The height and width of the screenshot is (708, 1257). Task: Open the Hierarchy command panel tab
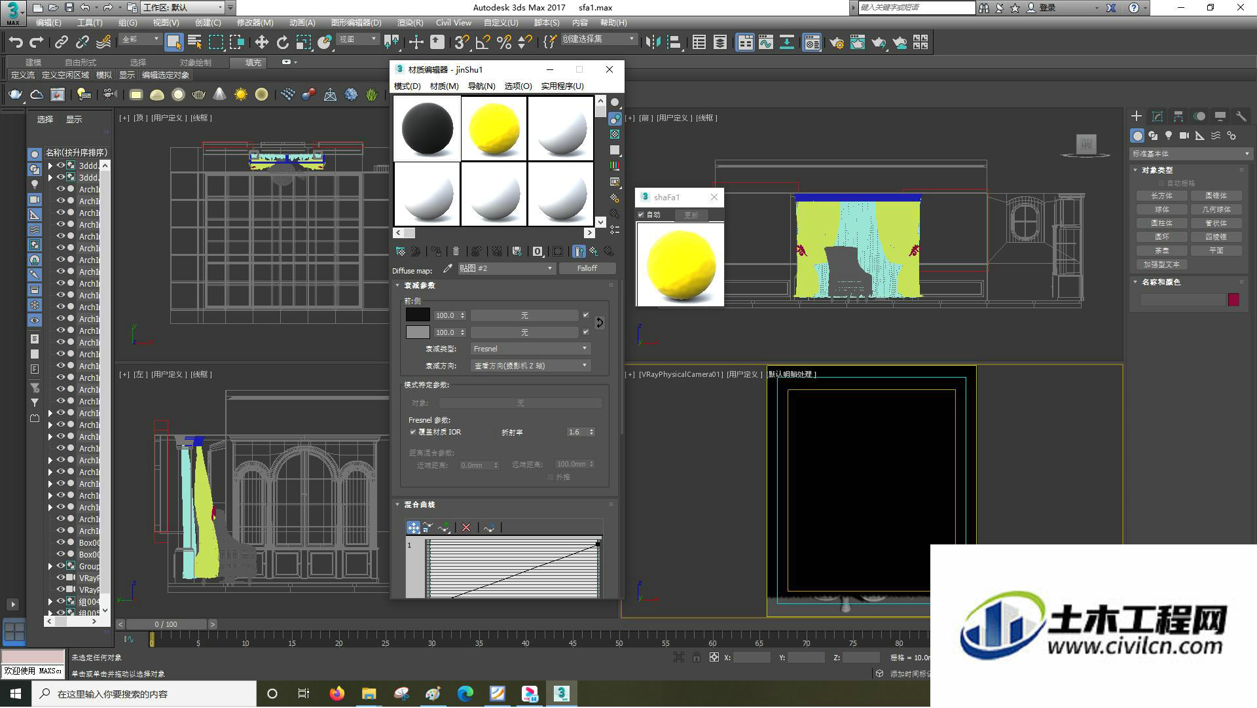coord(1178,116)
